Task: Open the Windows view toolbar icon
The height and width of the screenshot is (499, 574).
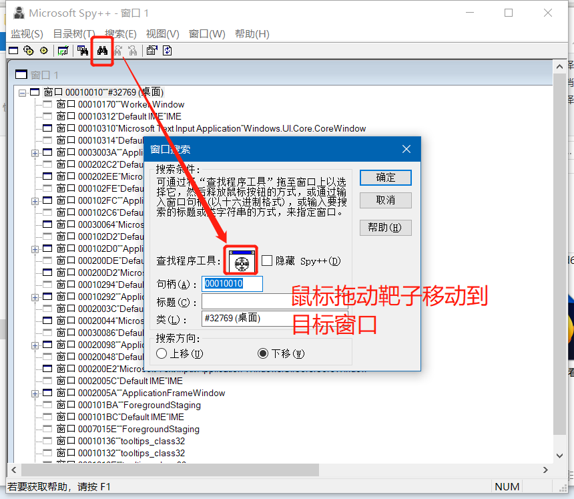Action: pyautogui.click(x=13, y=51)
